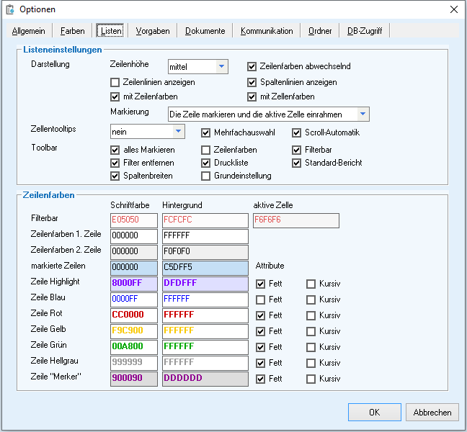Screen dimensions: 467x432
Task: Check the Grundeinstellung toolbar option
Action: click(x=206, y=176)
